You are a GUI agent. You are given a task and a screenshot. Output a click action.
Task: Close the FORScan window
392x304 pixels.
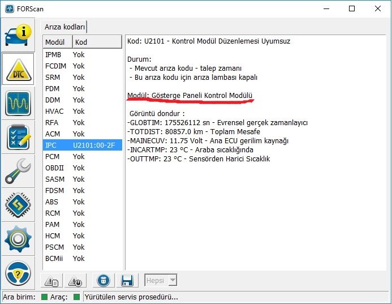(378, 8)
